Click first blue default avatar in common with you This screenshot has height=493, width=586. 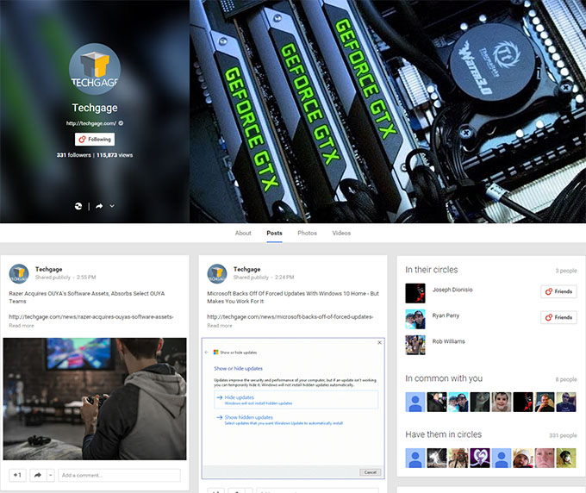pos(415,402)
